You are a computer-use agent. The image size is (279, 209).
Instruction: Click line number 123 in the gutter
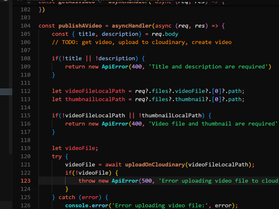25,181
